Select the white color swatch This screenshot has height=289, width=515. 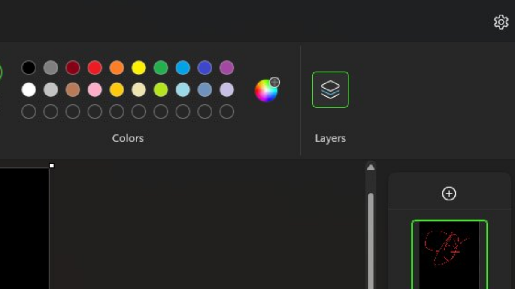[x=28, y=89]
